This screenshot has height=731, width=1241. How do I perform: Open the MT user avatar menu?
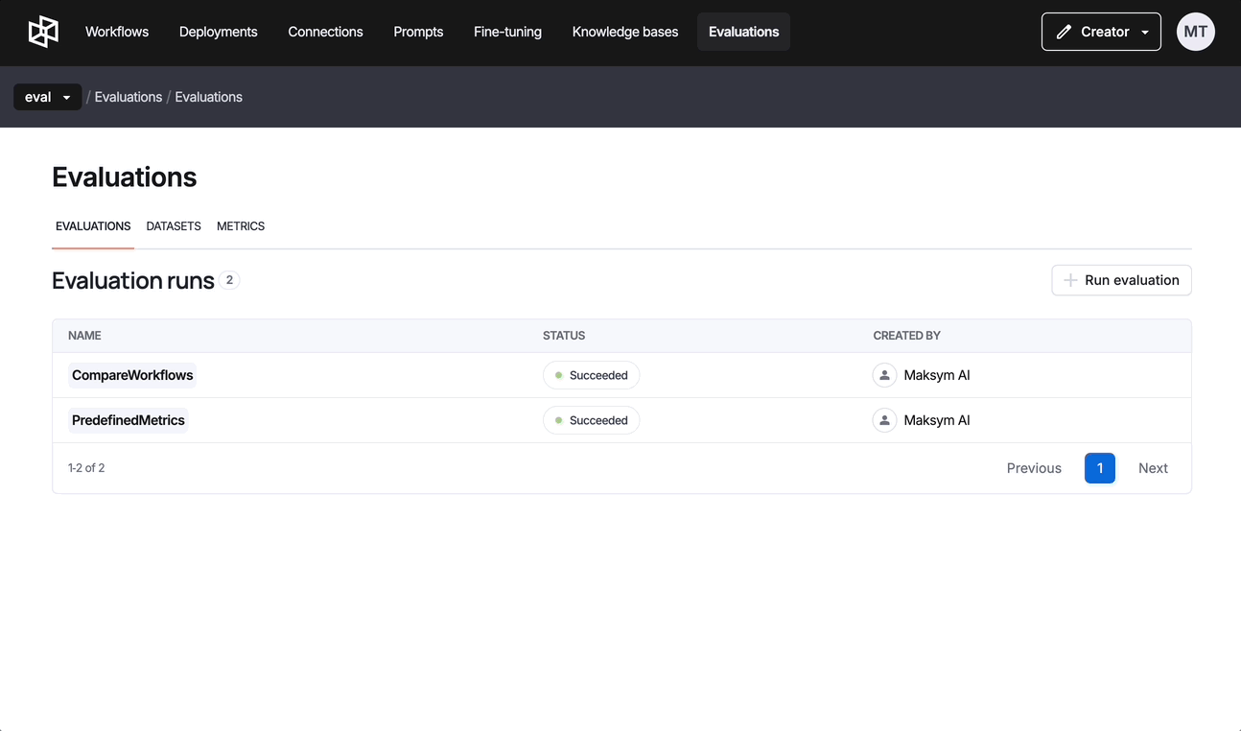click(x=1195, y=32)
